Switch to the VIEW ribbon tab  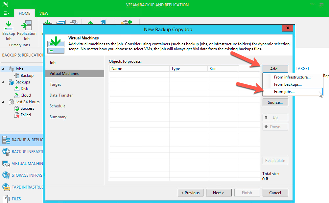44,13
